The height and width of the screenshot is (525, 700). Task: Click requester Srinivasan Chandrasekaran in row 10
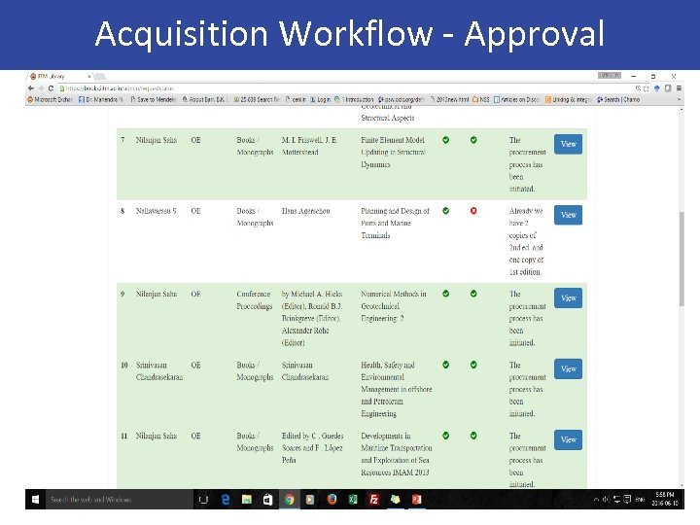[x=159, y=371]
